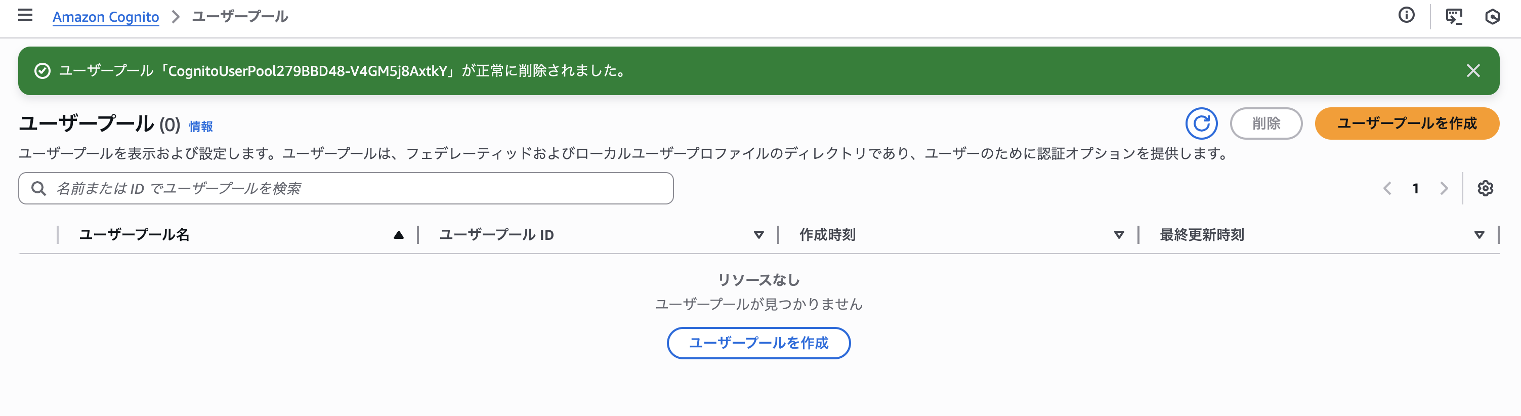The width and height of the screenshot is (1521, 416).
Task: Dismiss the green success notification
Action: tap(1472, 71)
